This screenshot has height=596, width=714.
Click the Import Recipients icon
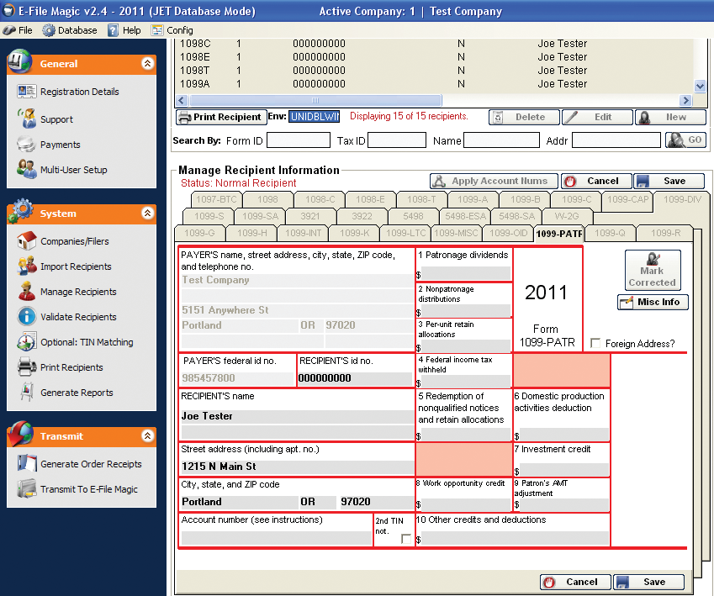tap(27, 266)
